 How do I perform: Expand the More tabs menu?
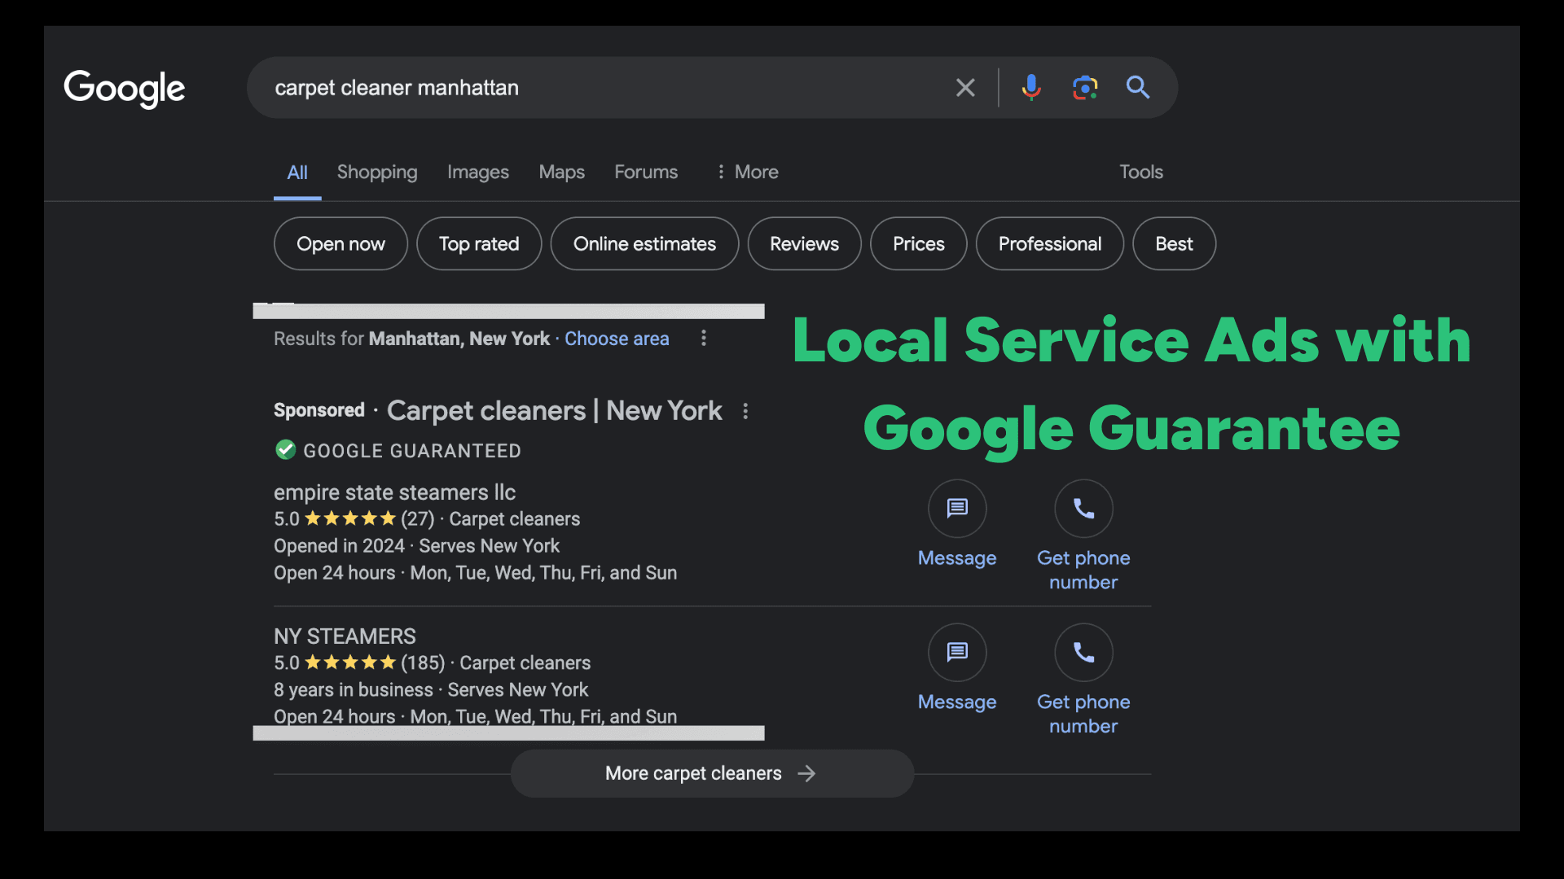pyautogui.click(x=747, y=173)
